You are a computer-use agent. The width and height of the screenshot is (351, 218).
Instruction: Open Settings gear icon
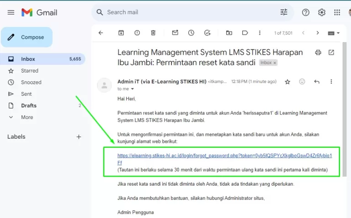pyautogui.click(x=322, y=12)
